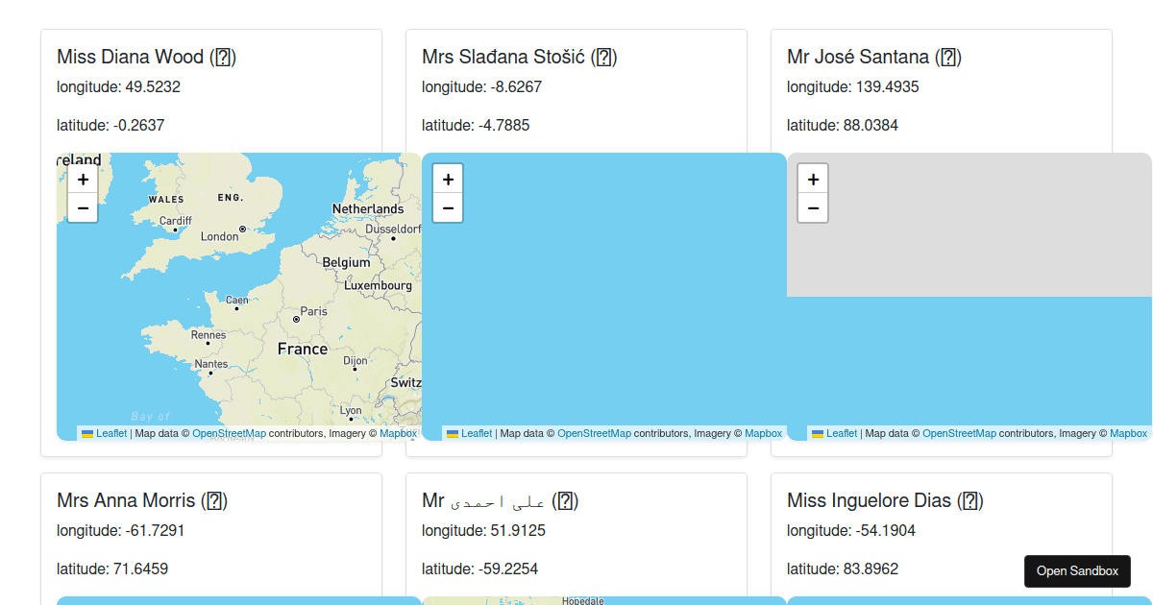Screen dimensions: 1153x605
Task: Click the London marker on Diana Wood's map
Action: 242,230
